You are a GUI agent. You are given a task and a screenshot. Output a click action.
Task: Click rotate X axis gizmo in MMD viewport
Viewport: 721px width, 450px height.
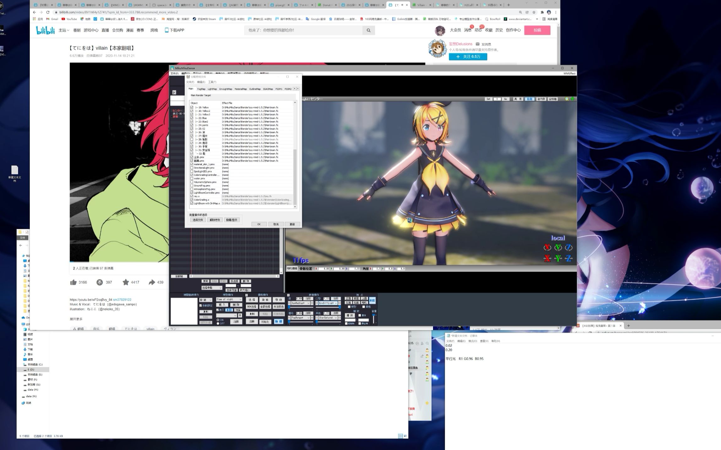547,248
